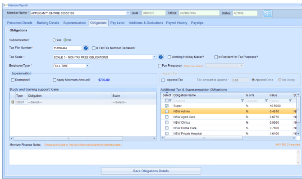Click filter icon in Select column
Screen dimensions: 302x179
[x=170, y=101]
